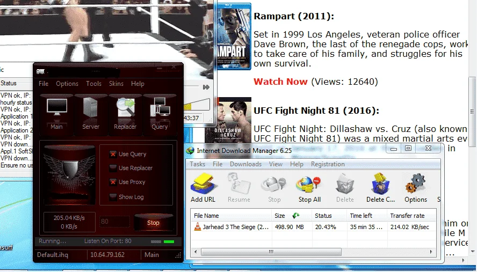Click Add URL in Internet Download Manager
477x272 pixels.
point(203,188)
